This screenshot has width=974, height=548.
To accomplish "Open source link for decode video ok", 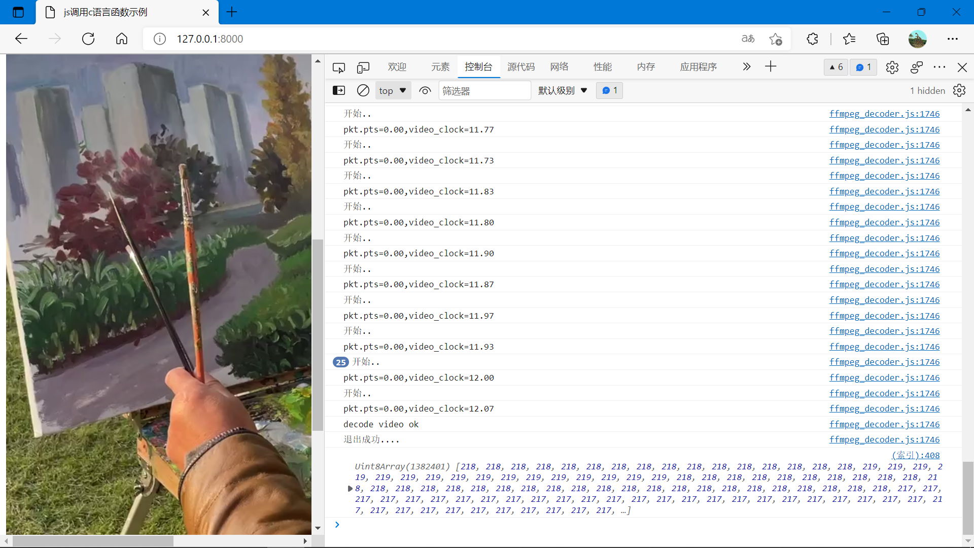I will (884, 424).
